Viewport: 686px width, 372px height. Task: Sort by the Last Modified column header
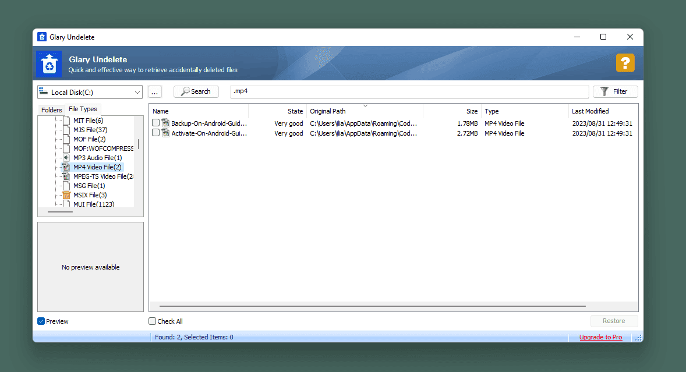pyautogui.click(x=603, y=111)
